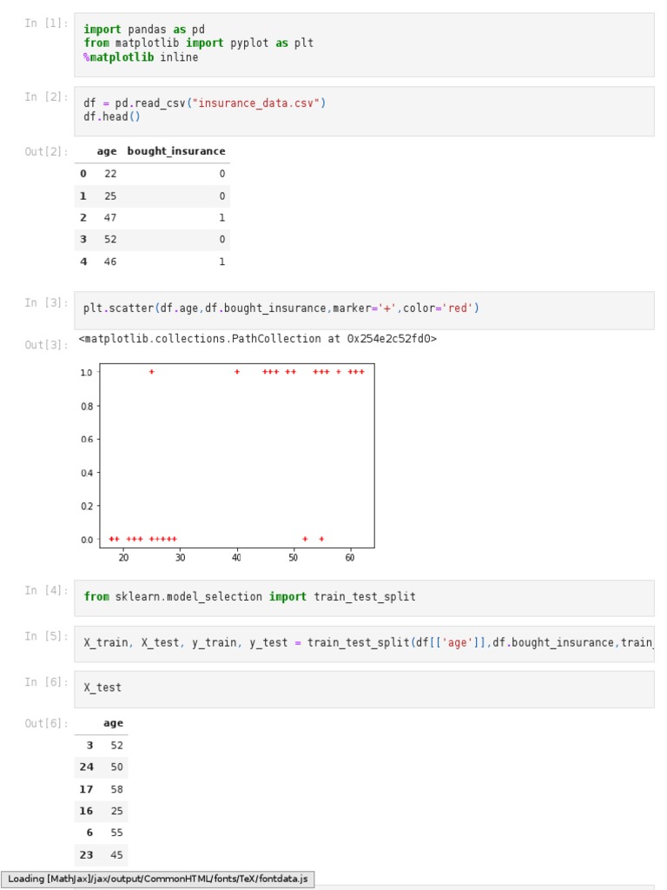
Task: Select the X_test code cell
Action: [364, 688]
